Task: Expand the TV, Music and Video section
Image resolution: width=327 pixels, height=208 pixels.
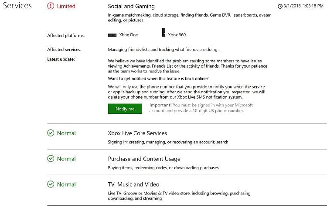Action: click(x=133, y=184)
